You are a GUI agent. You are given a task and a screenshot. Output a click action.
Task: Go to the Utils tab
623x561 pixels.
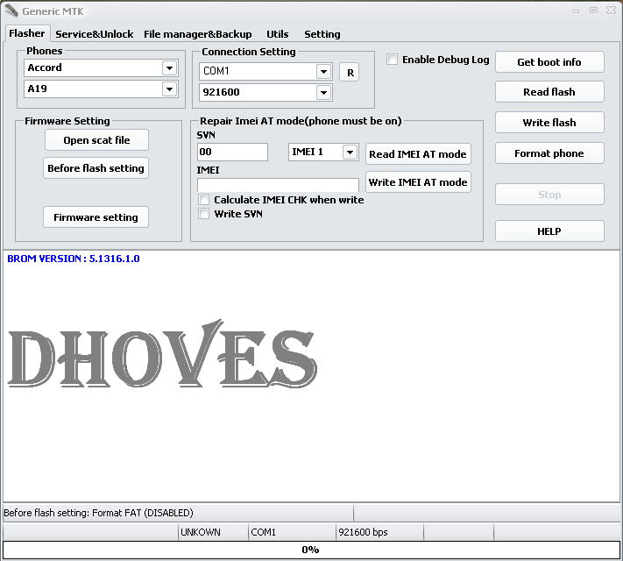[277, 34]
